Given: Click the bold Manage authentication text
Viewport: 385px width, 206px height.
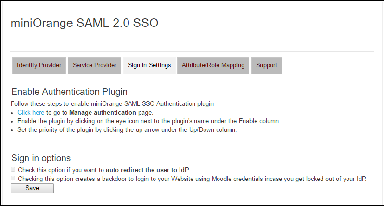Looking at the screenshot, I should click(x=103, y=113).
